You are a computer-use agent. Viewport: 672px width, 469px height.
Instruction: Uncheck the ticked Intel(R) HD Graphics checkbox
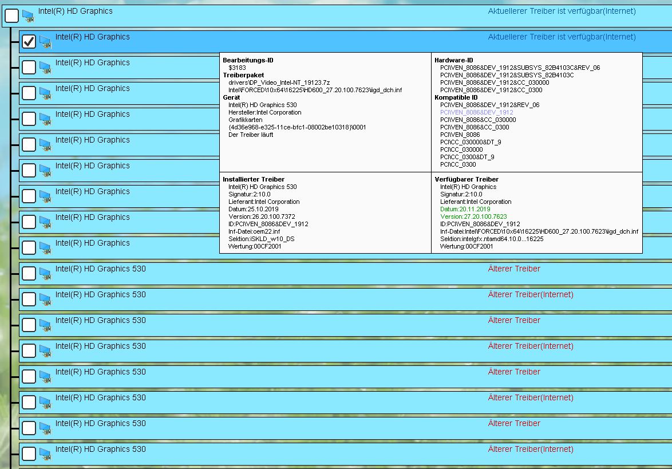click(29, 42)
